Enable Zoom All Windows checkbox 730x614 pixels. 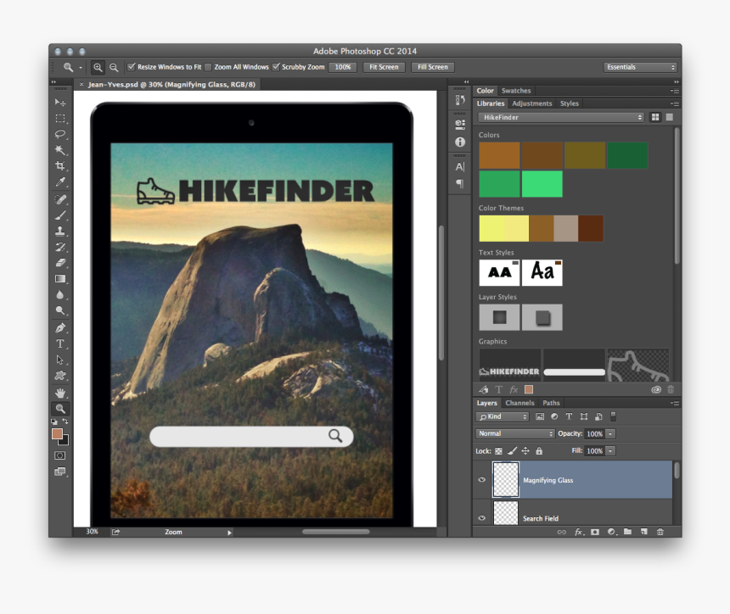click(x=208, y=67)
